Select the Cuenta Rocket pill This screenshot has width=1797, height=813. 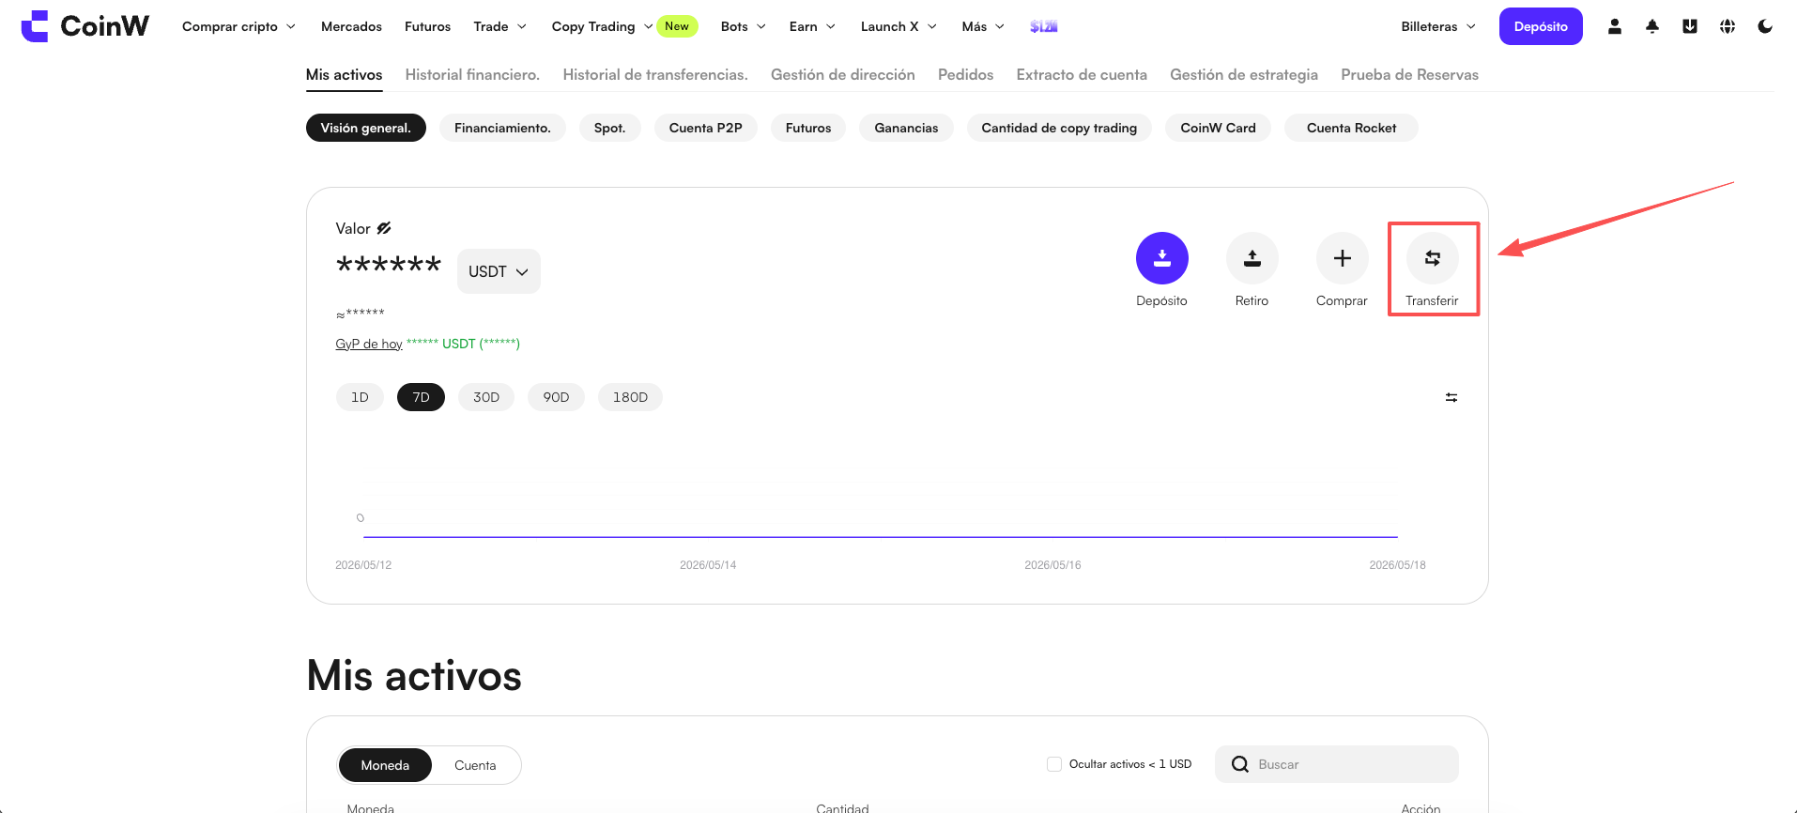tap(1351, 128)
